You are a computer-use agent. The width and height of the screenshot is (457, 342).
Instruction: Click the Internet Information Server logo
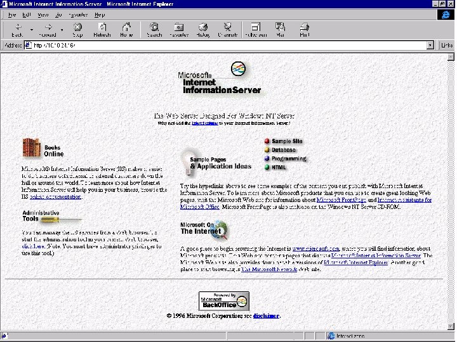[x=220, y=78]
